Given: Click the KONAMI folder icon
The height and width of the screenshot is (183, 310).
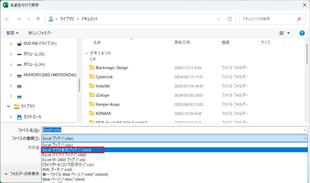Looking at the screenshot, I should click(91, 113).
